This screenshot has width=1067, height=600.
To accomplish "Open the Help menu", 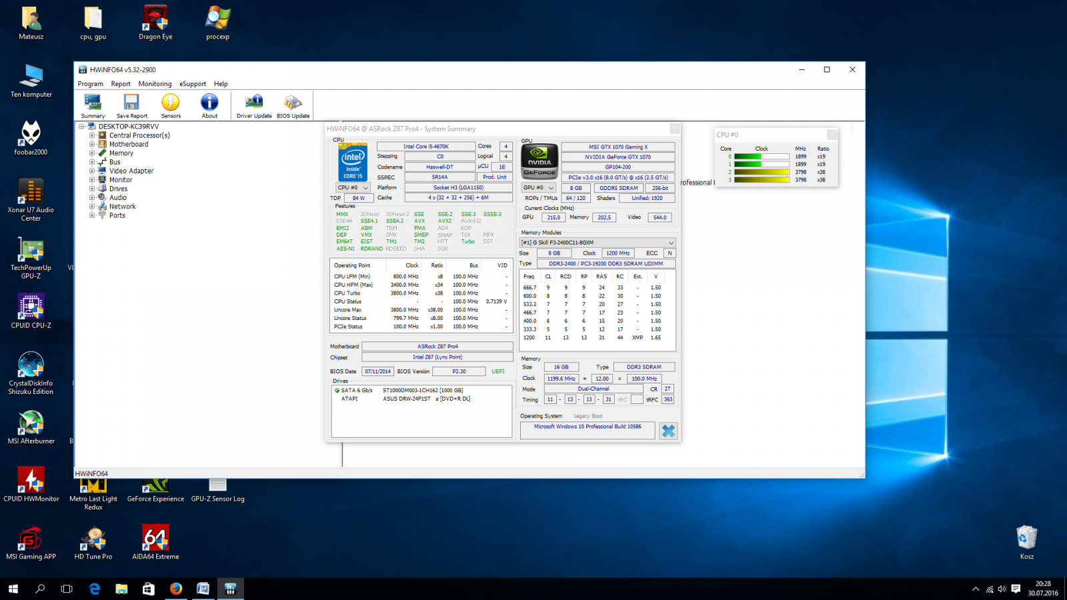I will click(x=221, y=84).
